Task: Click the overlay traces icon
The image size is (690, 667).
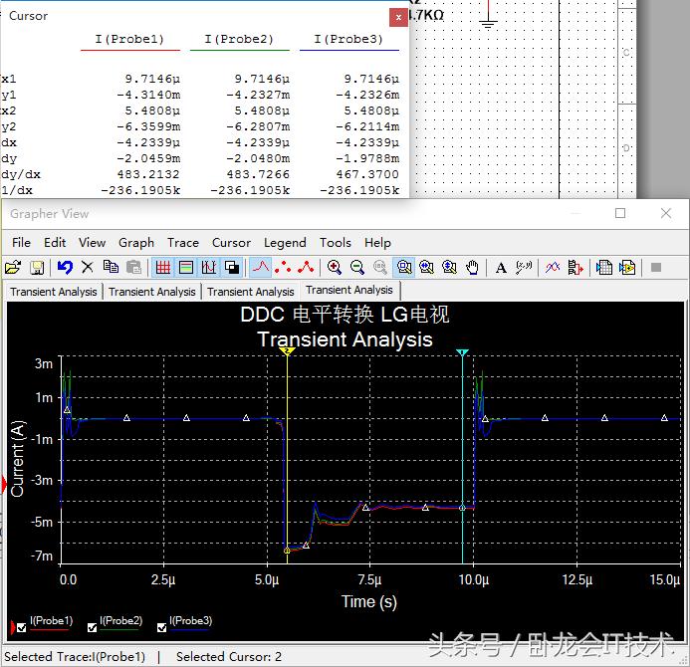Action: (553, 267)
